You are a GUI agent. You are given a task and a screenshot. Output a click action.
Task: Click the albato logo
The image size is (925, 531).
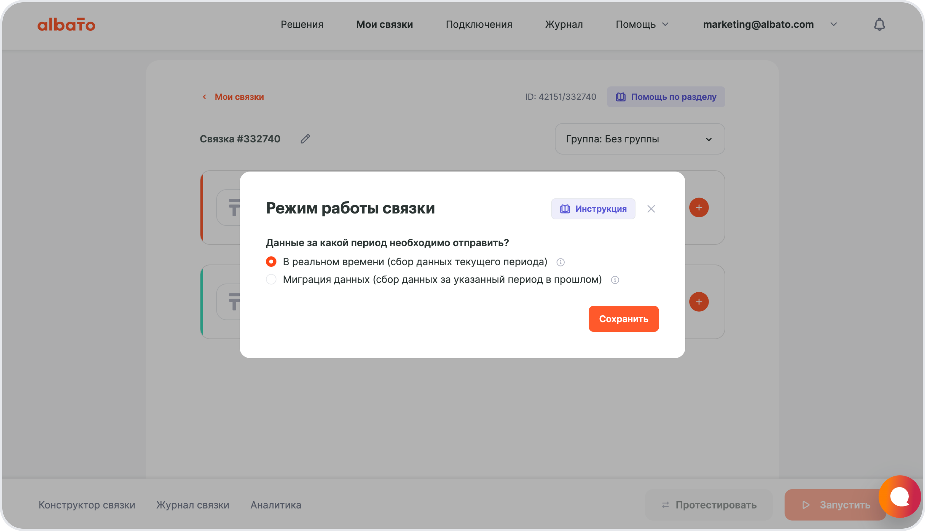point(66,25)
